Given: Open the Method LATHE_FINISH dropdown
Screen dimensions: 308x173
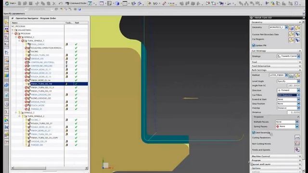Looking at the screenshot, I should (x=286, y=75).
